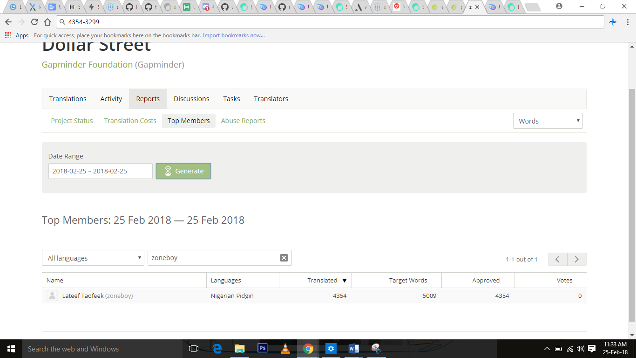Click the Windows taskbar search box
Screen dimensions: 636x358
pos(102,349)
